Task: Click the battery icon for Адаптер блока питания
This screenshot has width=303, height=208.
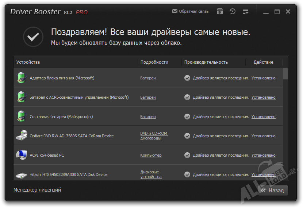Action: [21, 78]
